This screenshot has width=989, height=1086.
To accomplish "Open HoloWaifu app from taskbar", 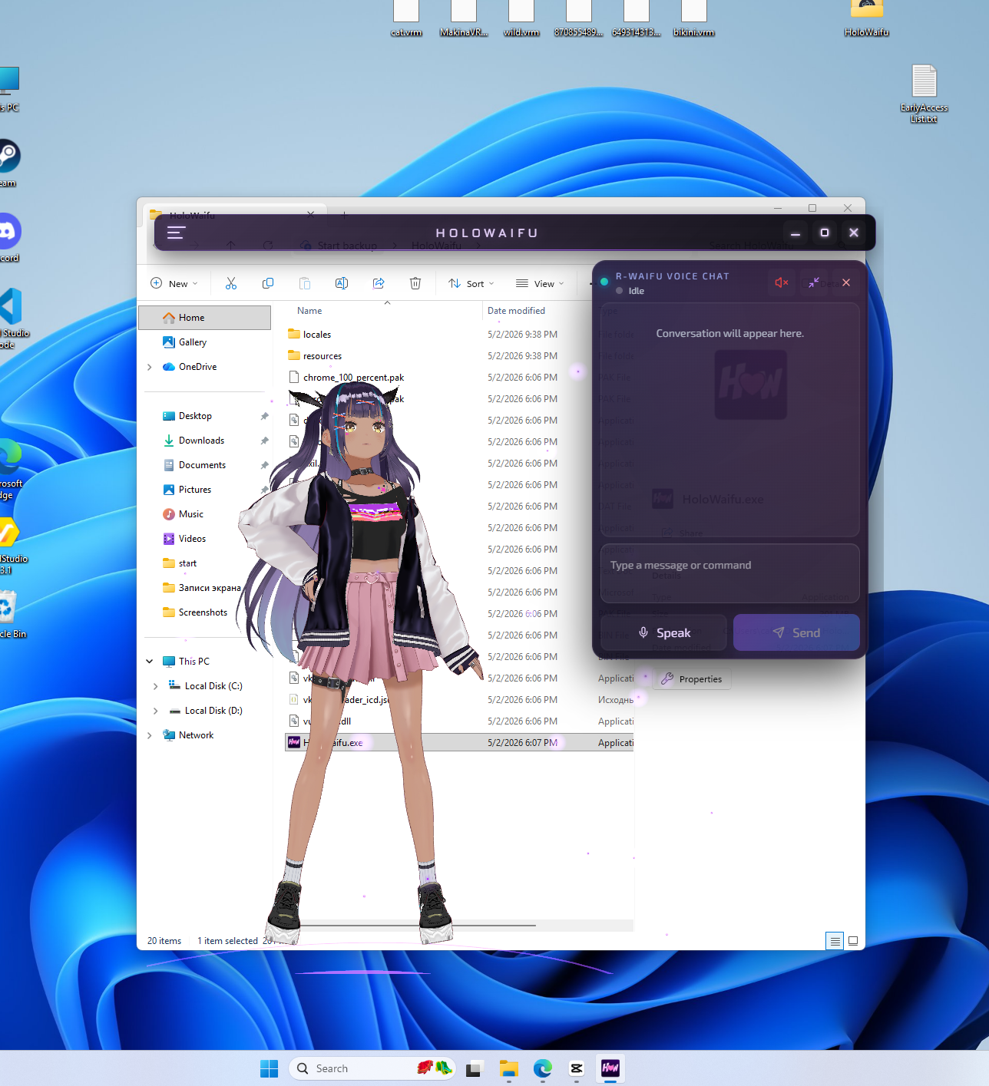I will 610,1068.
